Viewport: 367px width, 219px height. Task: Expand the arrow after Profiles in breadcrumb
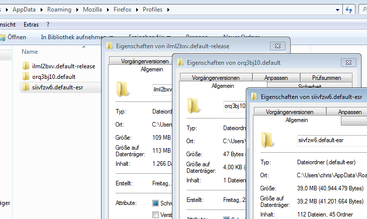tap(168, 10)
